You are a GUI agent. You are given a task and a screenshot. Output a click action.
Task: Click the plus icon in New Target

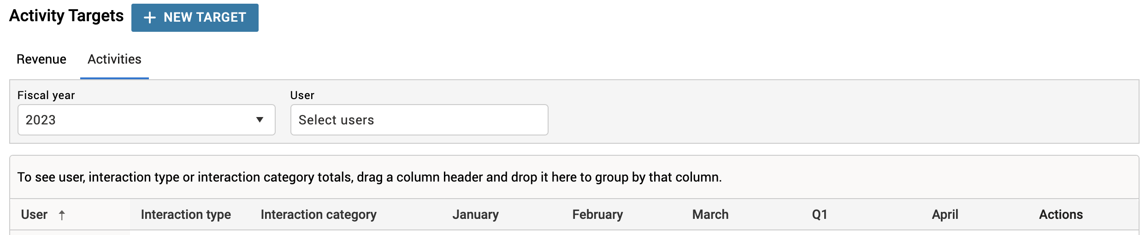pyautogui.click(x=149, y=18)
